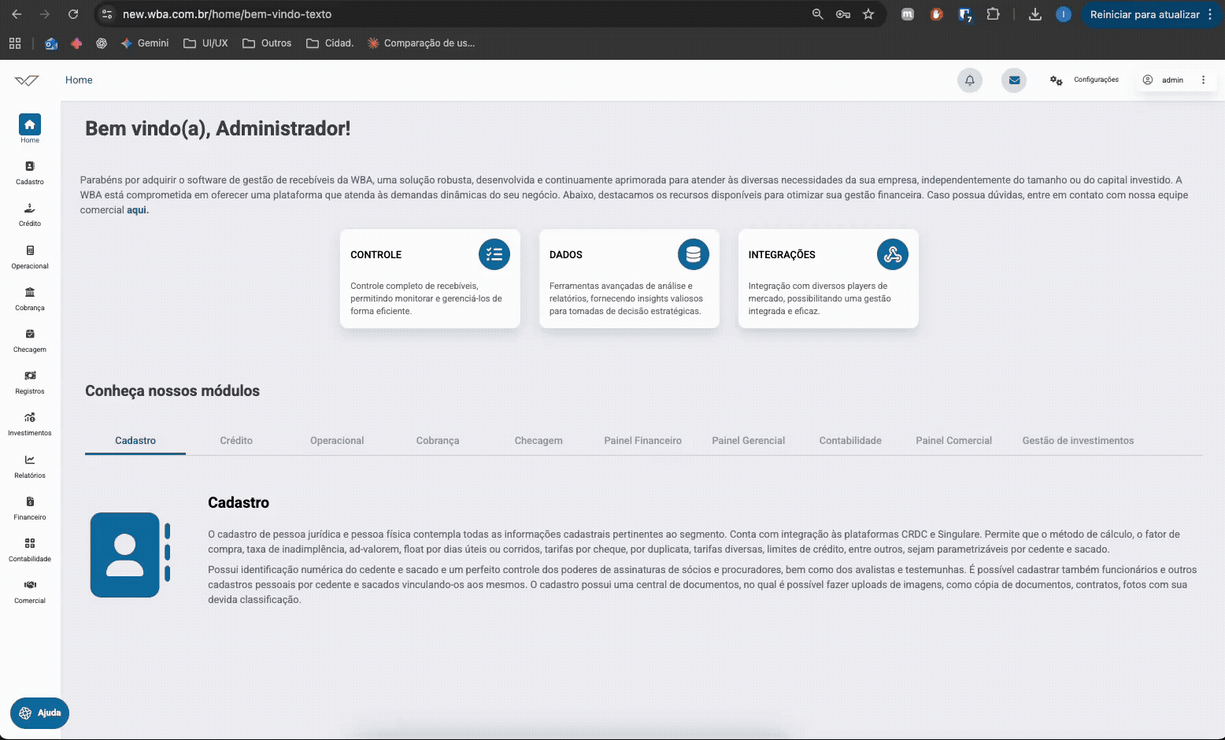Open the messages envelope icon
The image size is (1225, 740).
(x=1014, y=80)
